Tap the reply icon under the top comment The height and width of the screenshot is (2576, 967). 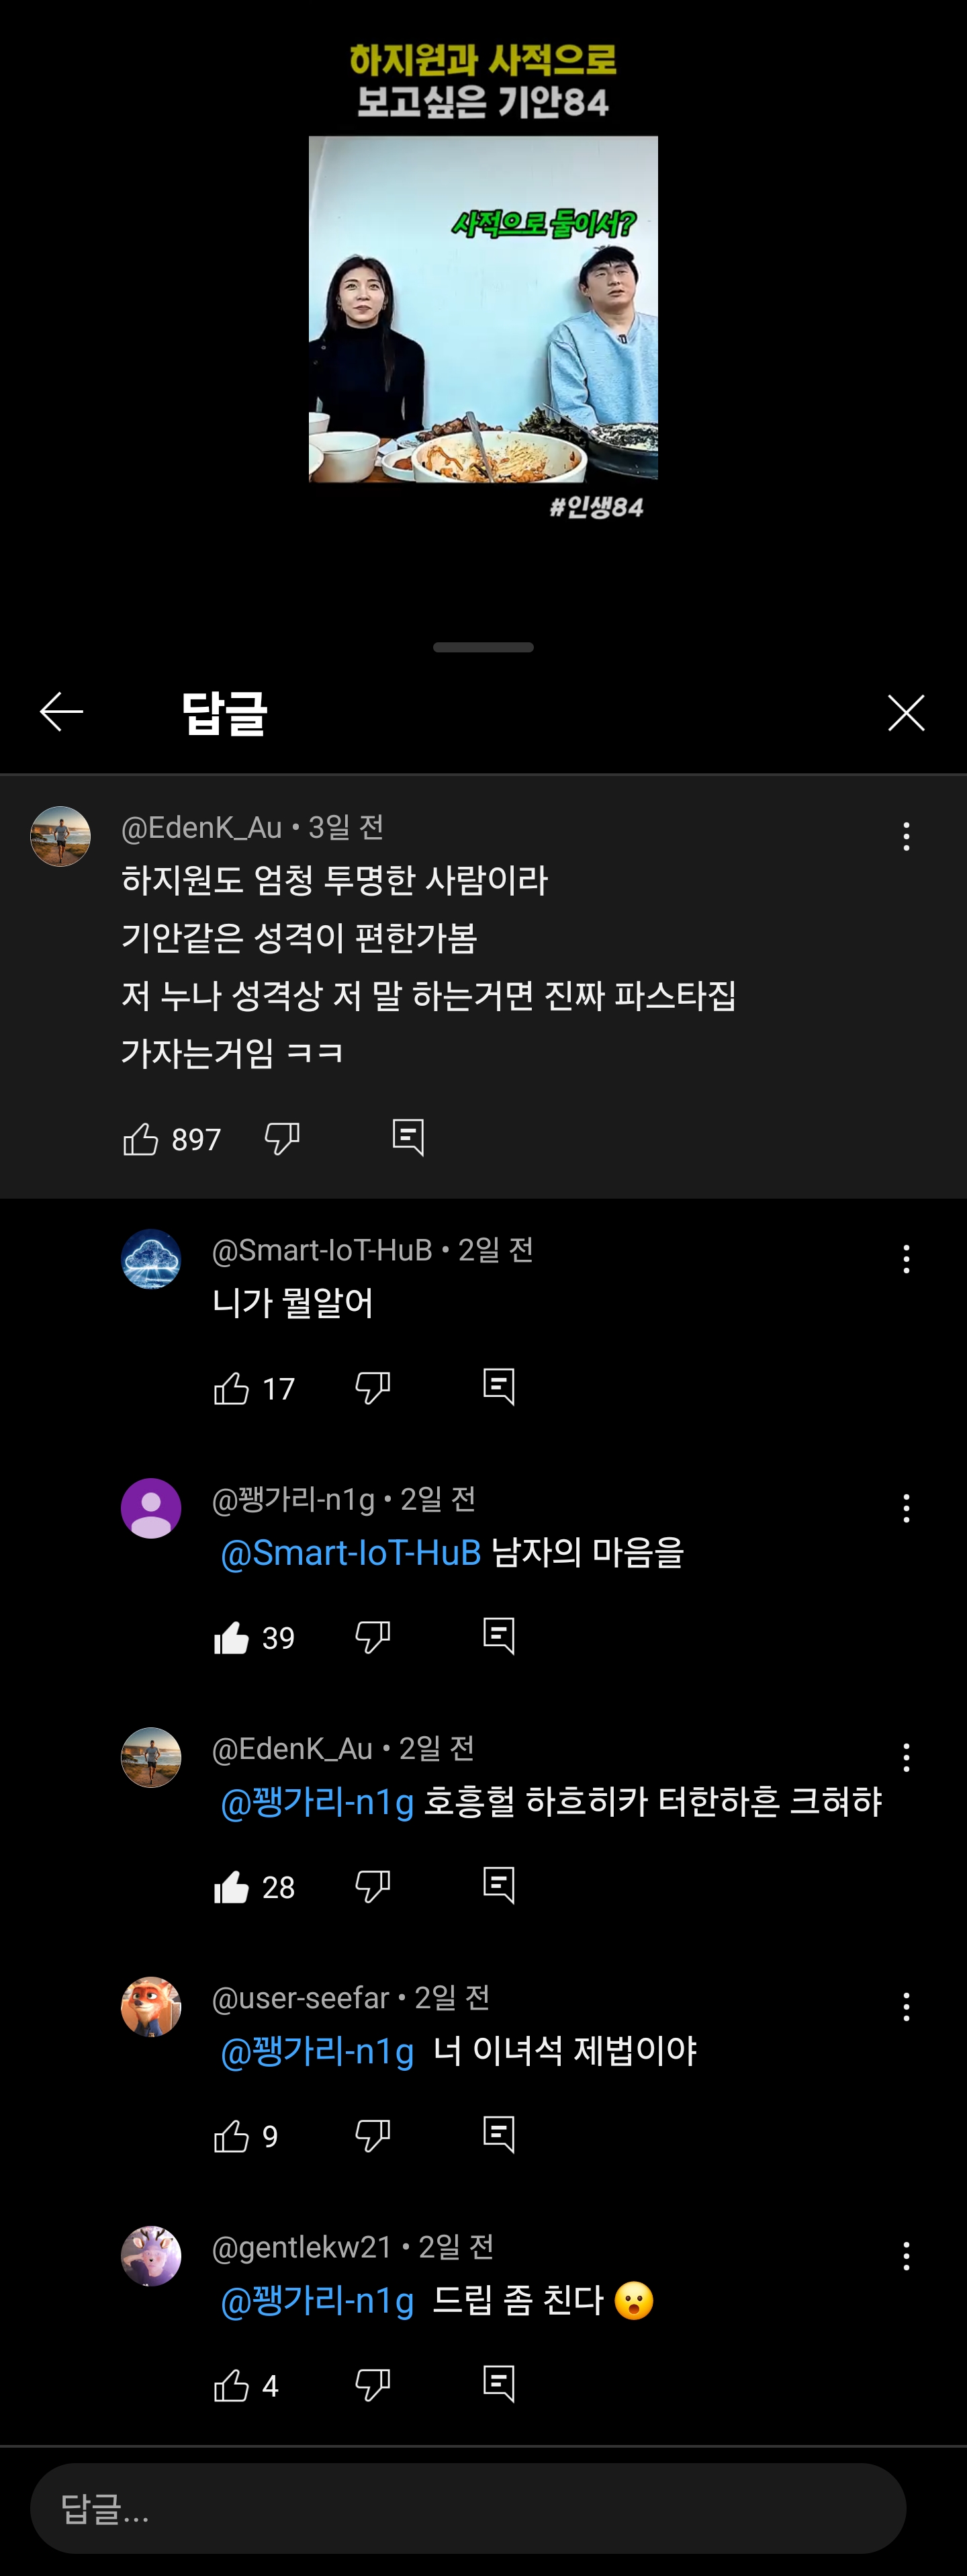click(408, 1138)
